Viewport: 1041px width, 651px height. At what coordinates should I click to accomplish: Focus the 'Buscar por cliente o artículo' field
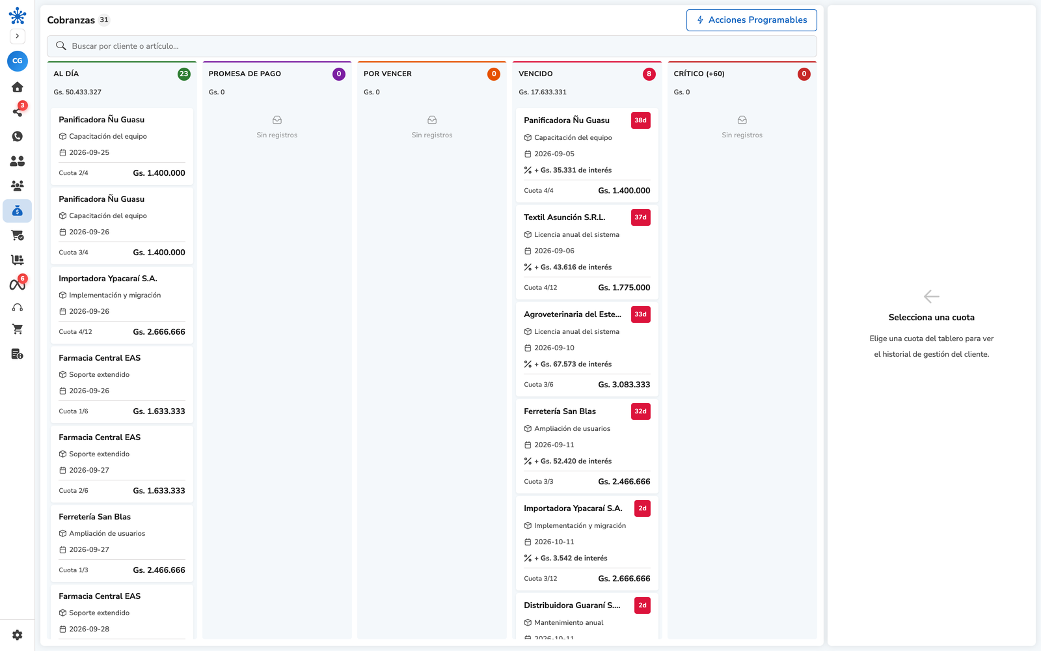[x=432, y=46]
